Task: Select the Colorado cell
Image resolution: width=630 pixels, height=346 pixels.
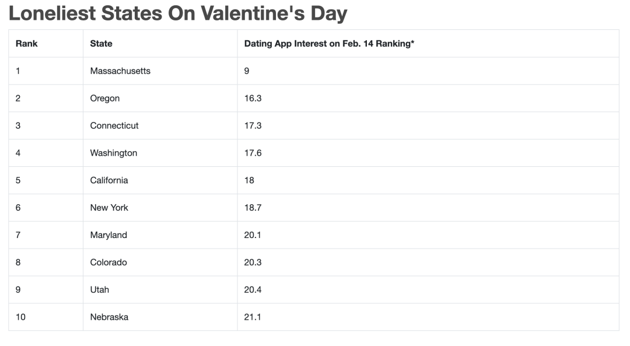Action: 108,262
